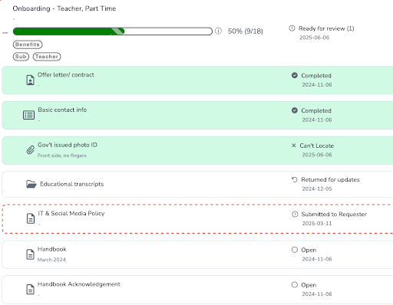Click the 2025-03-11 date under Submitted to Requester

coord(317,223)
